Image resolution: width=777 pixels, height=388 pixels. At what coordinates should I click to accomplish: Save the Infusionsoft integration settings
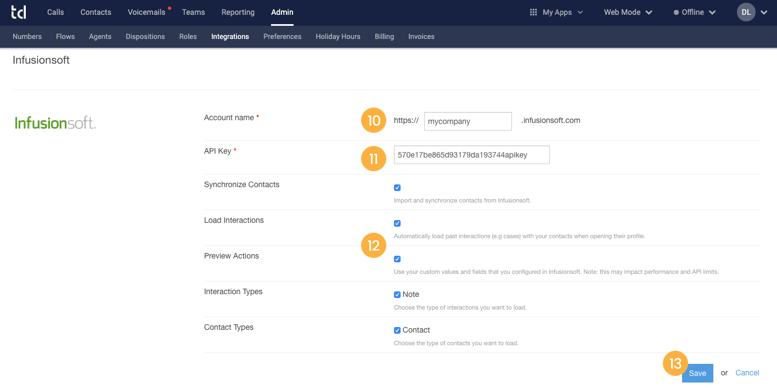click(x=697, y=373)
